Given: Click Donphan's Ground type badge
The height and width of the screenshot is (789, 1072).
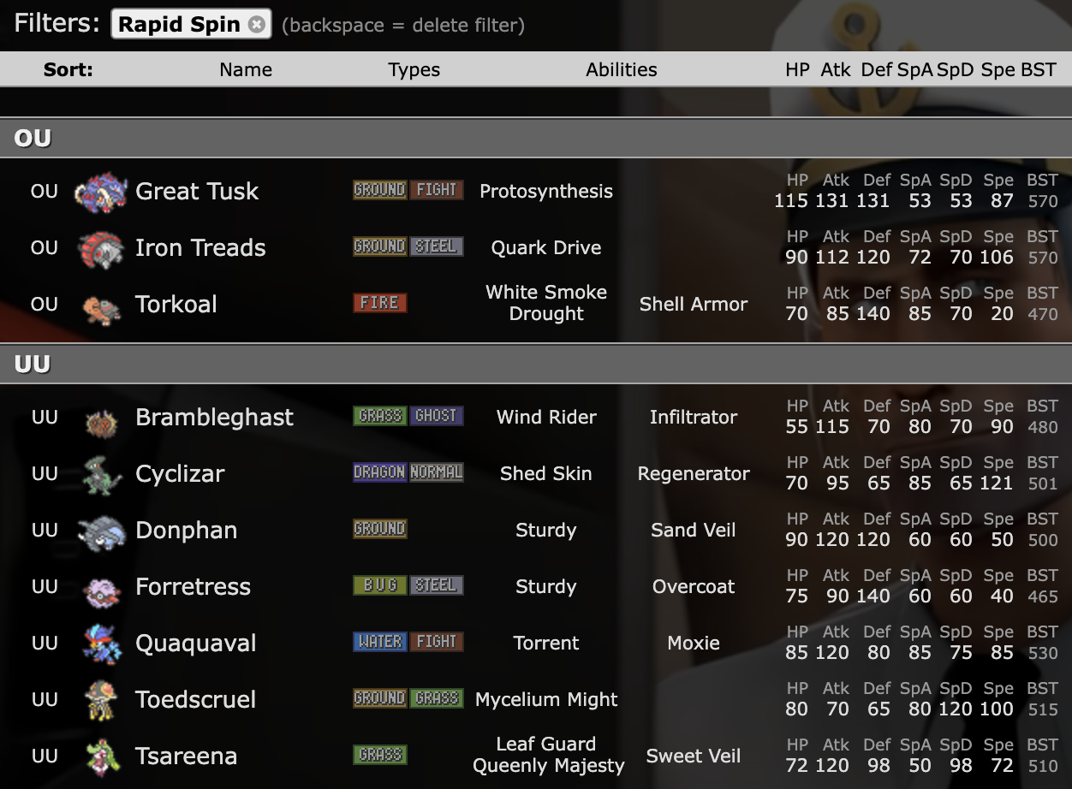Looking at the screenshot, I should click(x=380, y=529).
